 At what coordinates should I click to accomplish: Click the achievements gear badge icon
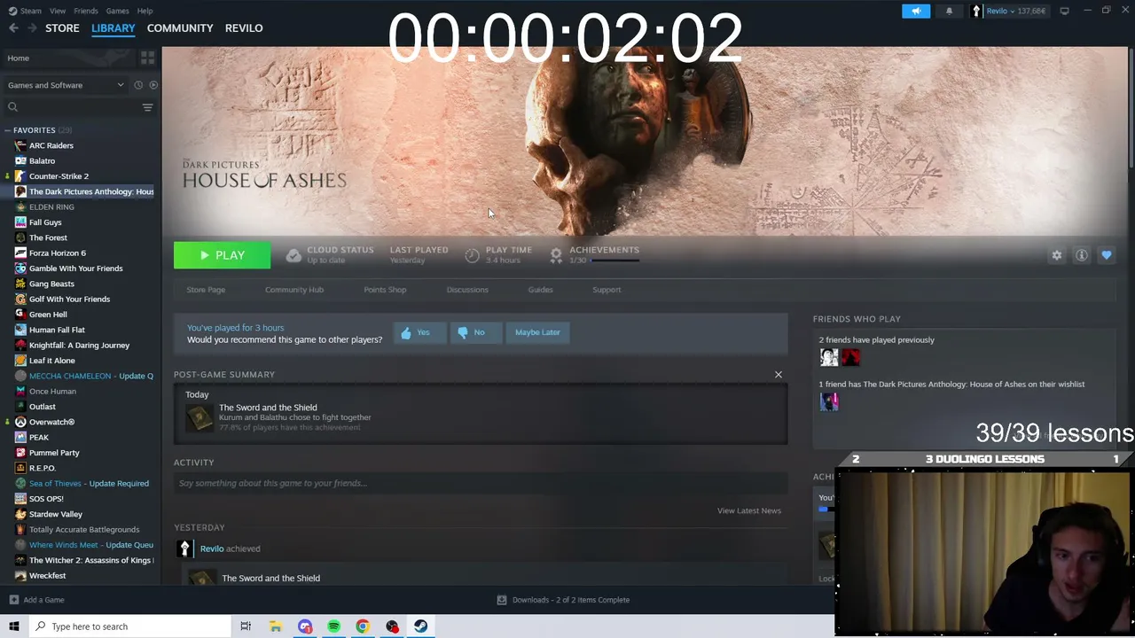pyautogui.click(x=556, y=255)
